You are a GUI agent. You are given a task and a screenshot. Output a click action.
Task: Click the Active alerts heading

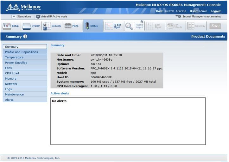(60, 93)
